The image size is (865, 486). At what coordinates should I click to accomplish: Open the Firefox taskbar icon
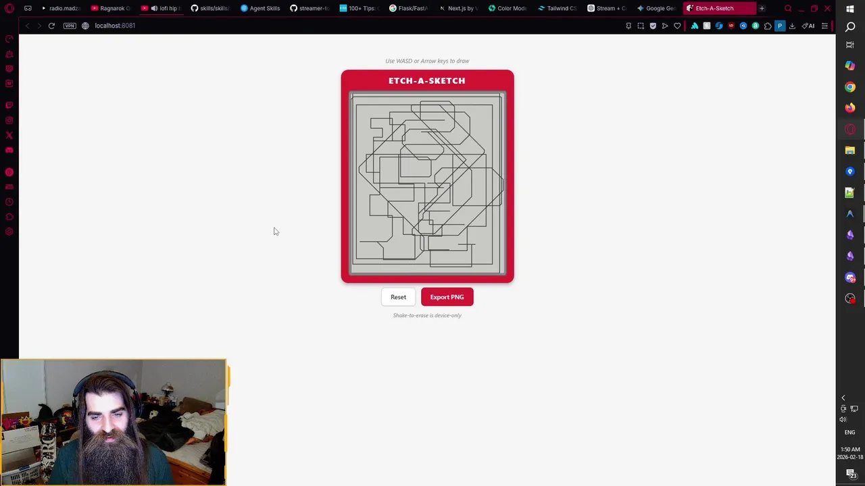pos(850,108)
